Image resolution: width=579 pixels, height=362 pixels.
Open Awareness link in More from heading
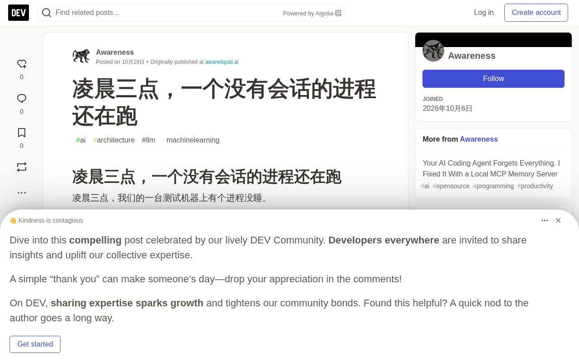[x=479, y=139]
